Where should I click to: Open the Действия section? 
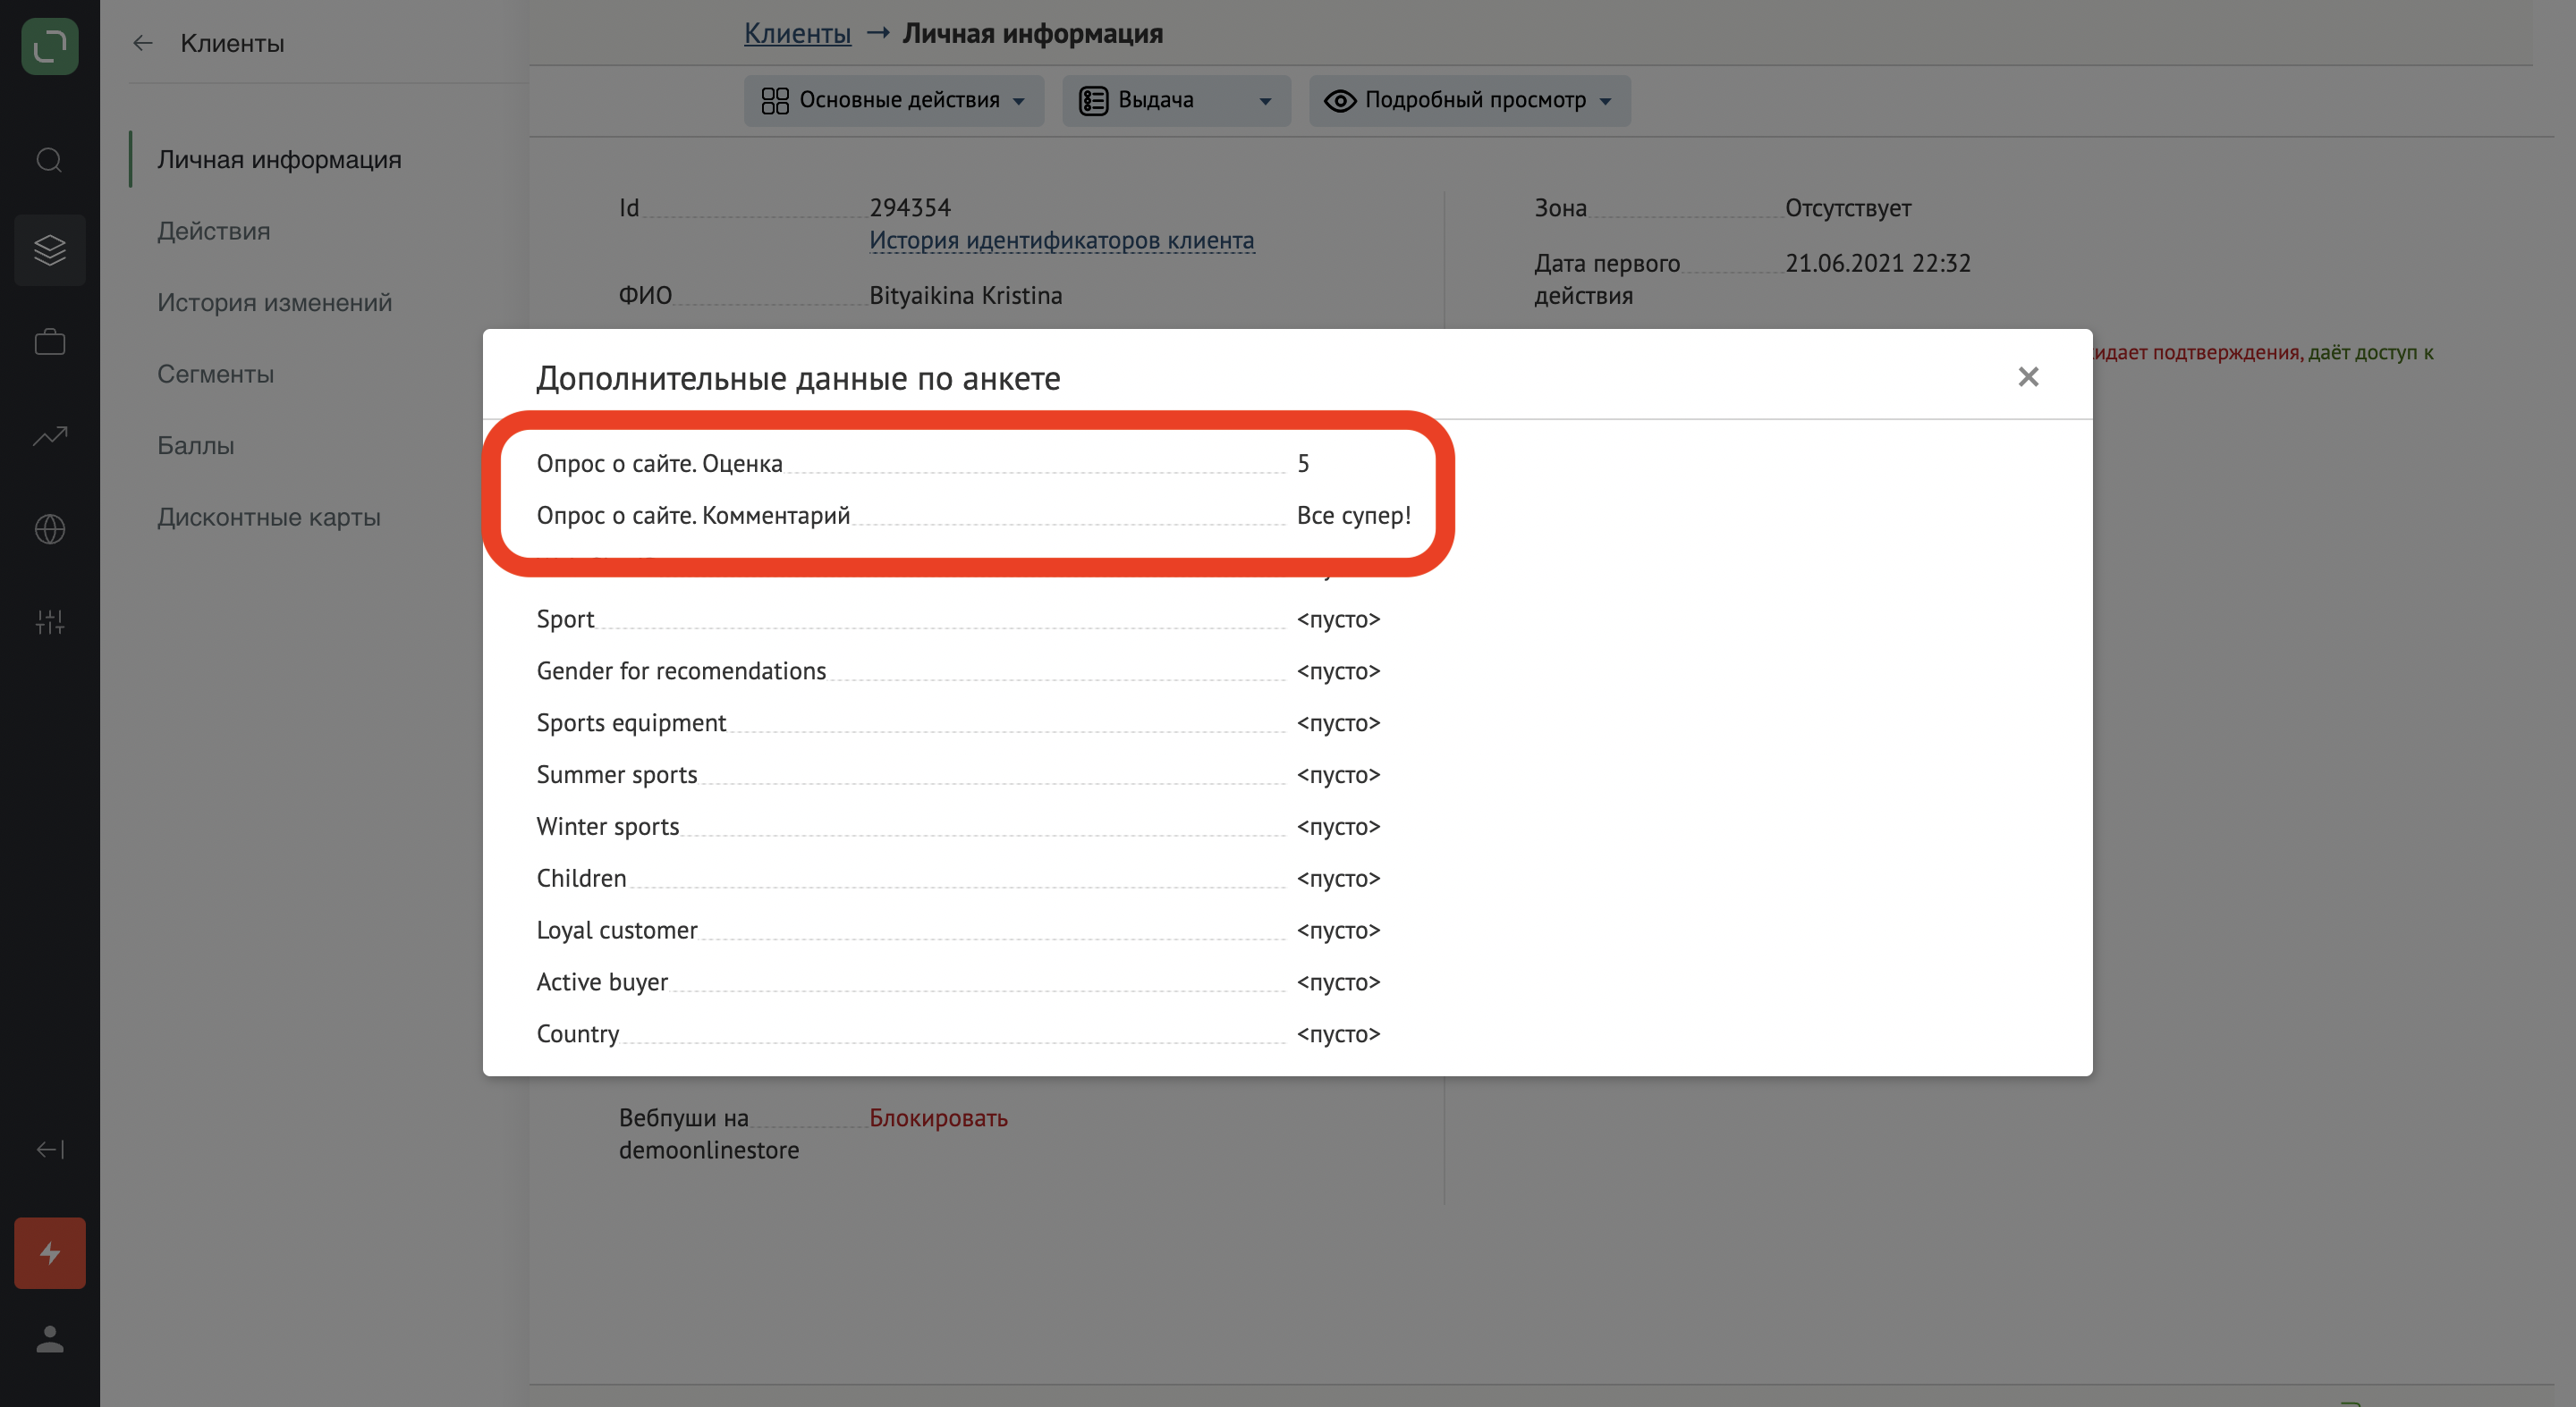pos(213,231)
